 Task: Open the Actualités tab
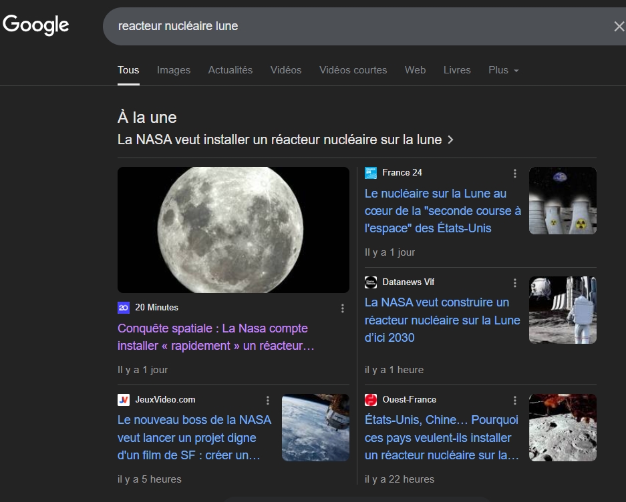click(230, 70)
